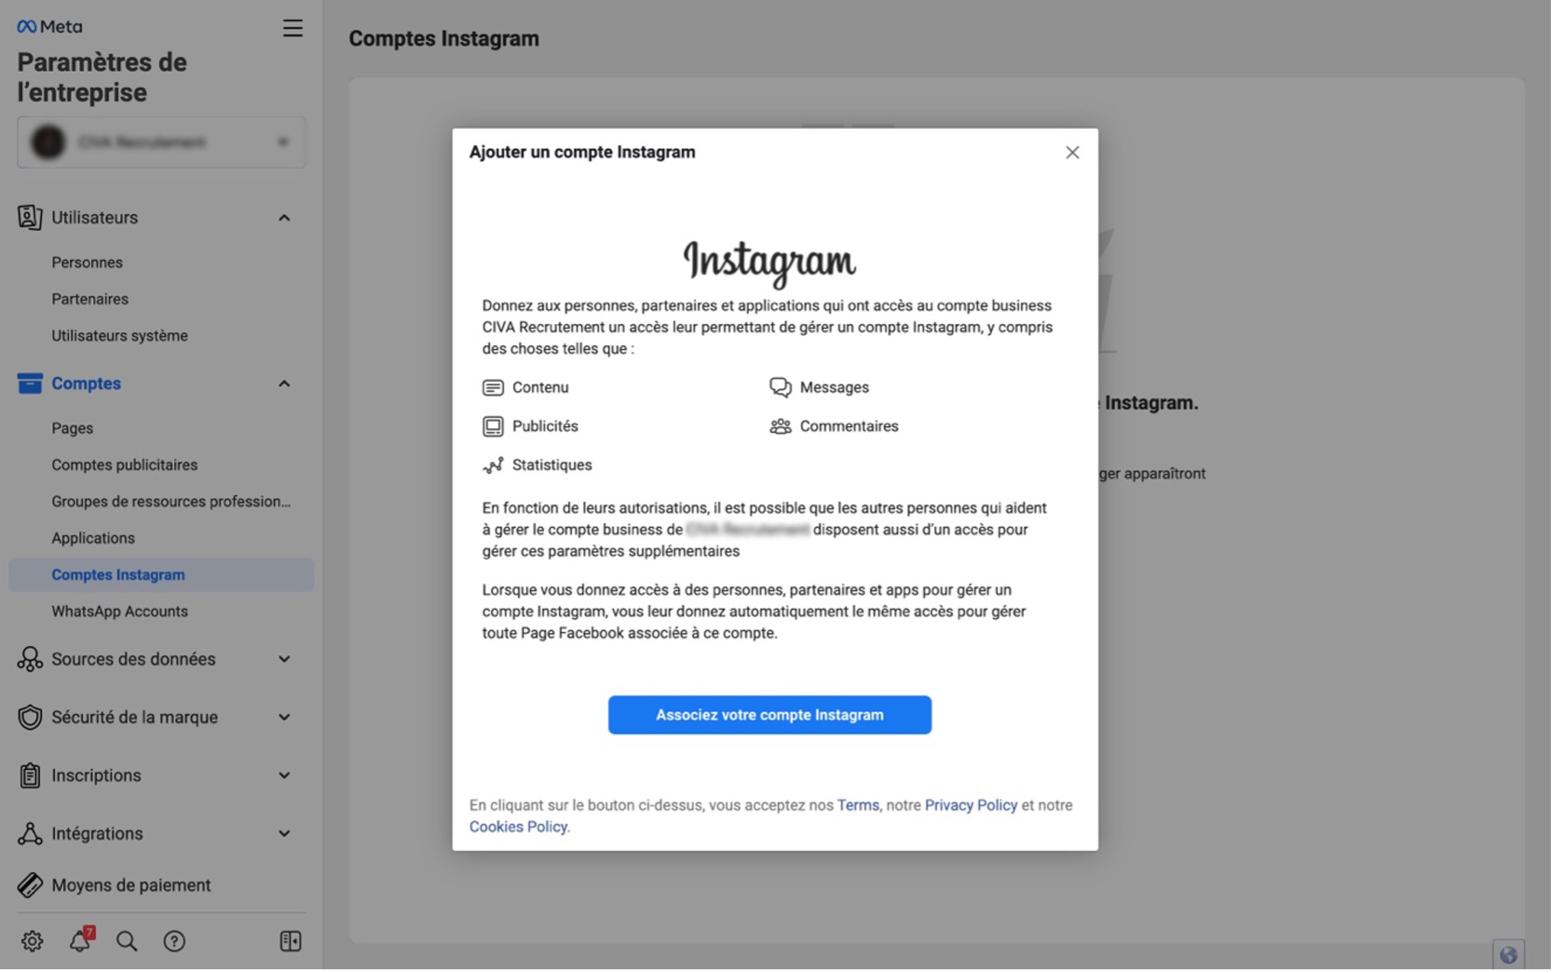This screenshot has width=1554, height=973.
Task: Click the dialog title Ajouter un compte Instagram
Action: [583, 153]
